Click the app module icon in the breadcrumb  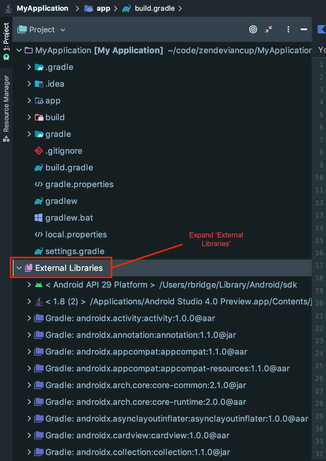click(89, 9)
